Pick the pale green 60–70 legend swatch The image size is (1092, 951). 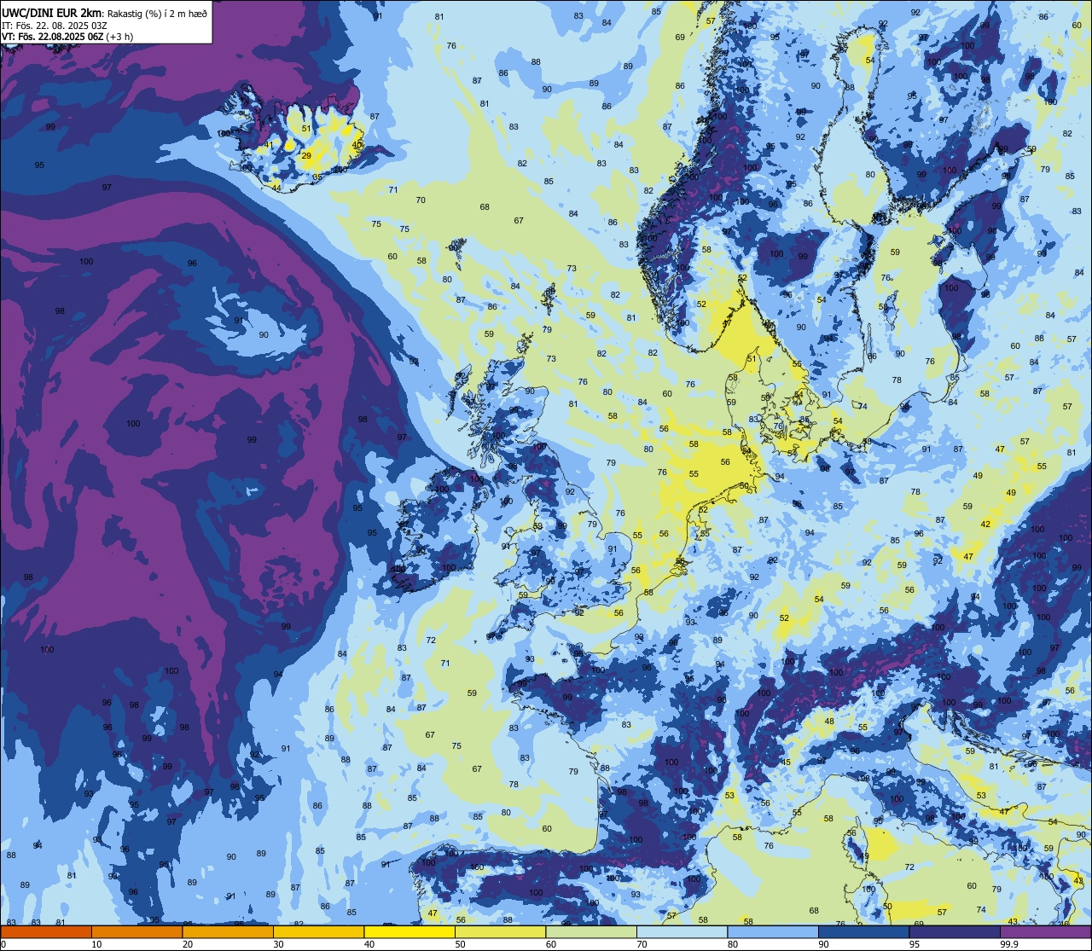(591, 932)
